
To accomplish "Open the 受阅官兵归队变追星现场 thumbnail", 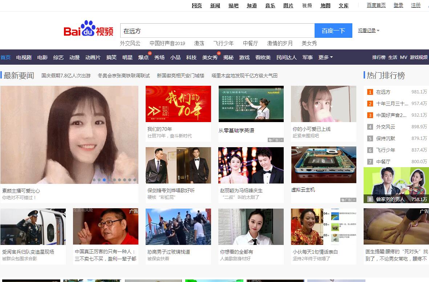I will click(33, 227).
